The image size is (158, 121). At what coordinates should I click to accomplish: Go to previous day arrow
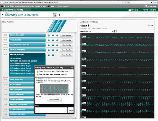coord(2,15)
